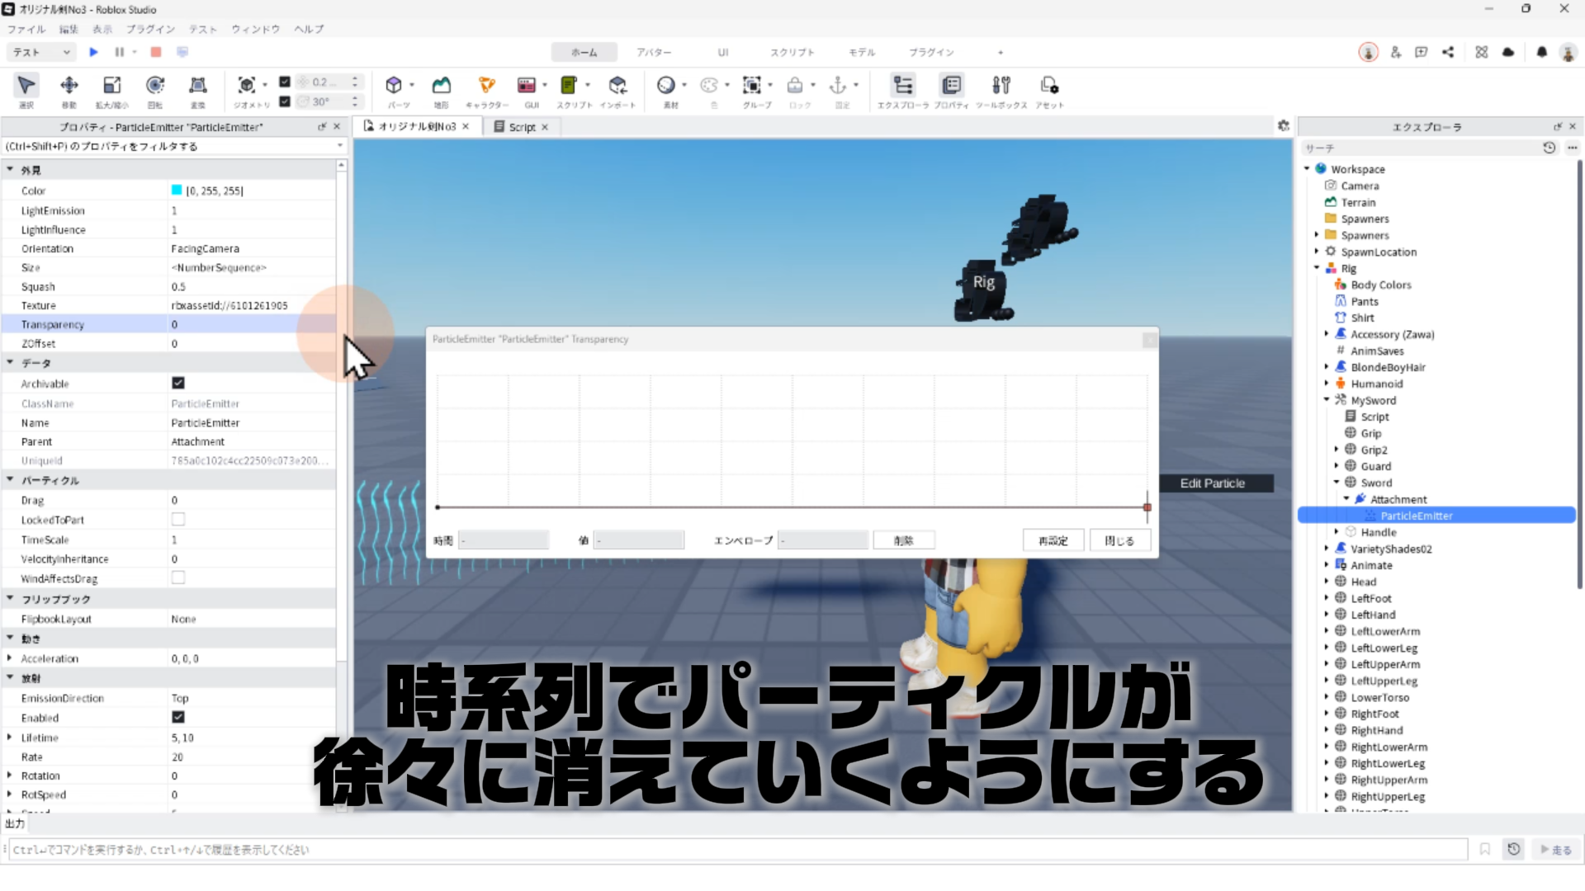The width and height of the screenshot is (1585, 891).
Task: Click the Reset button in Transparency editor
Action: pos(1053,540)
